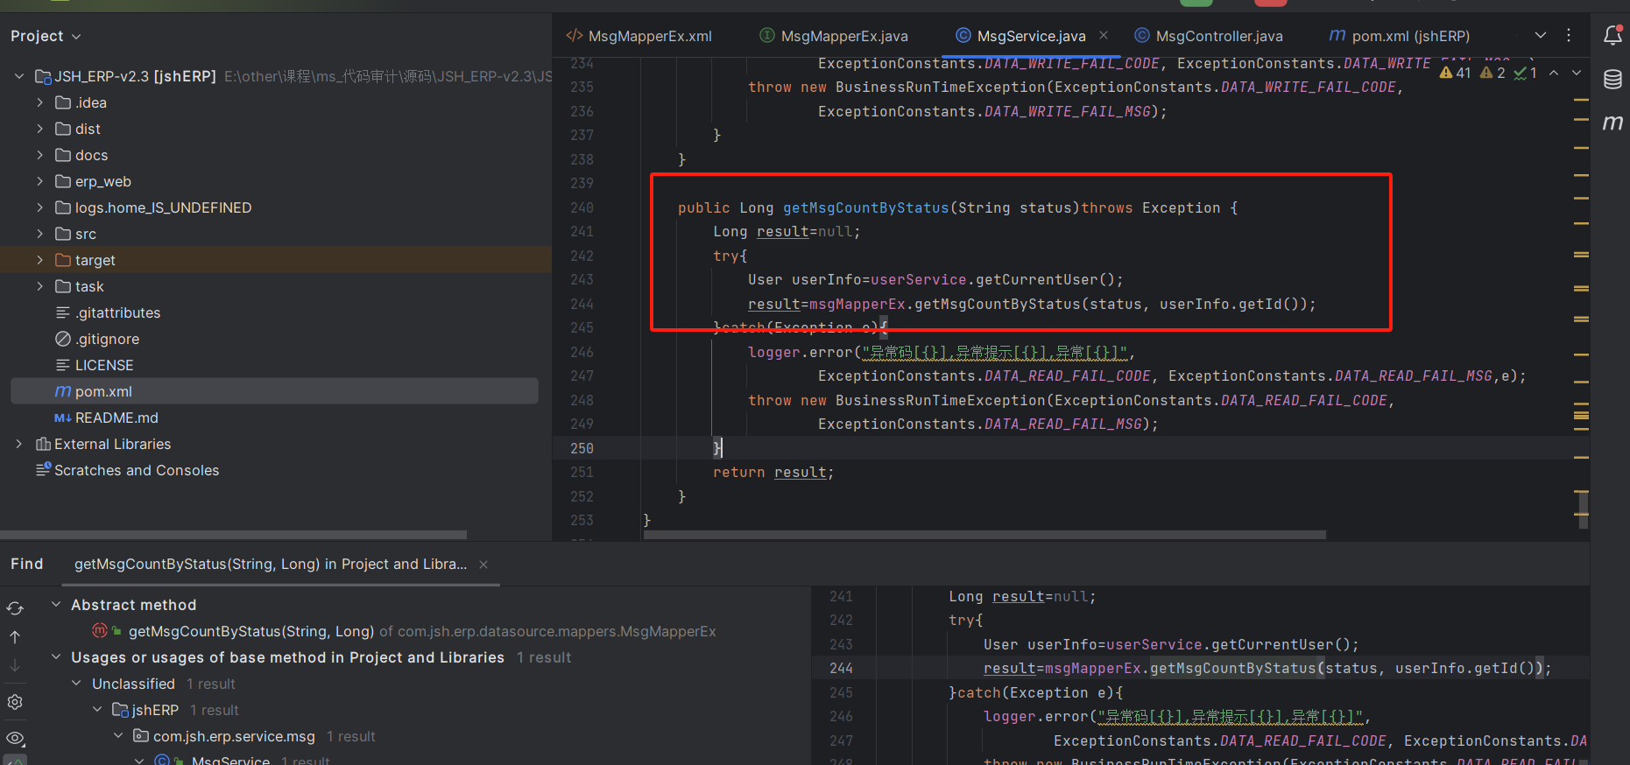Collapse the Unclassified results group
This screenshot has height=765, width=1630.
[x=76, y=684]
